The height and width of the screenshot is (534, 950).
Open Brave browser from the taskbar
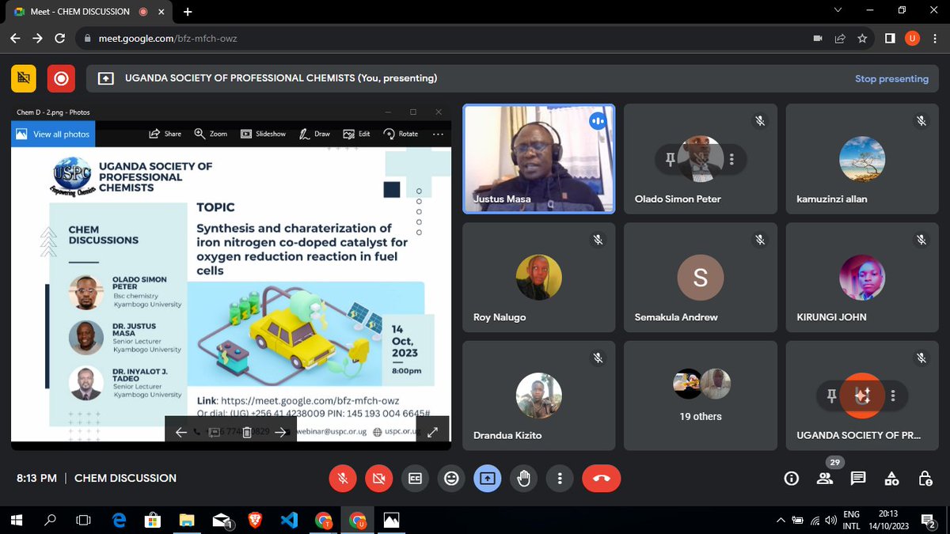[255, 520]
